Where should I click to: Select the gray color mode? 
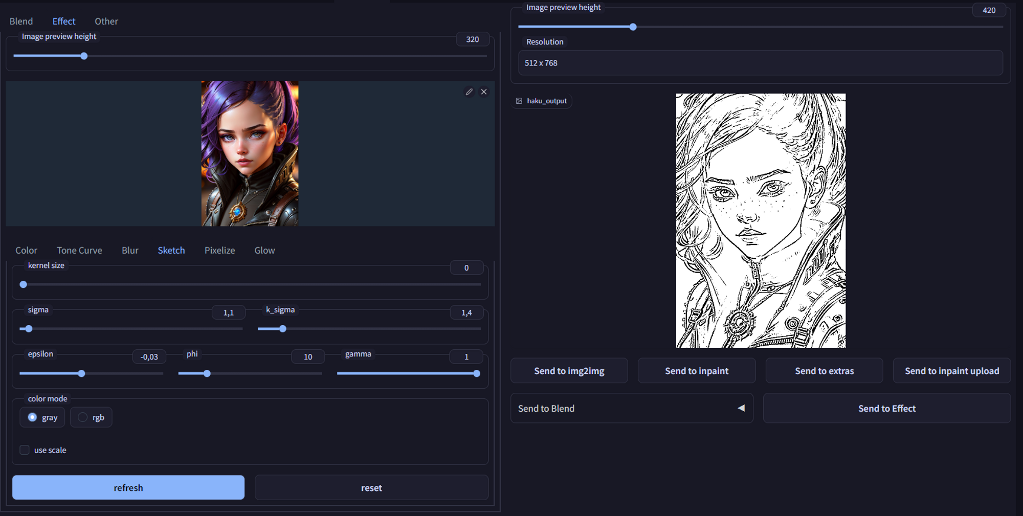[x=33, y=417]
